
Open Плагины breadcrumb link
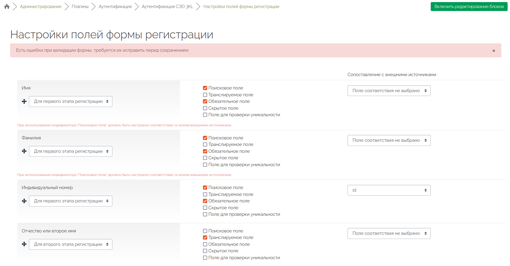(x=80, y=7)
